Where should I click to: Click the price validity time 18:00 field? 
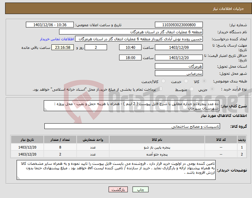(x=130, y=57)
